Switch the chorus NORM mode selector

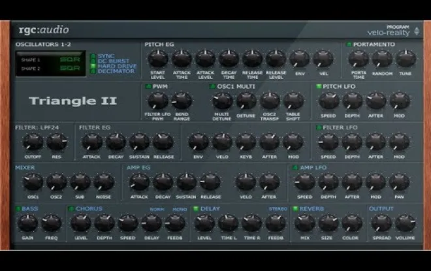click(x=157, y=210)
